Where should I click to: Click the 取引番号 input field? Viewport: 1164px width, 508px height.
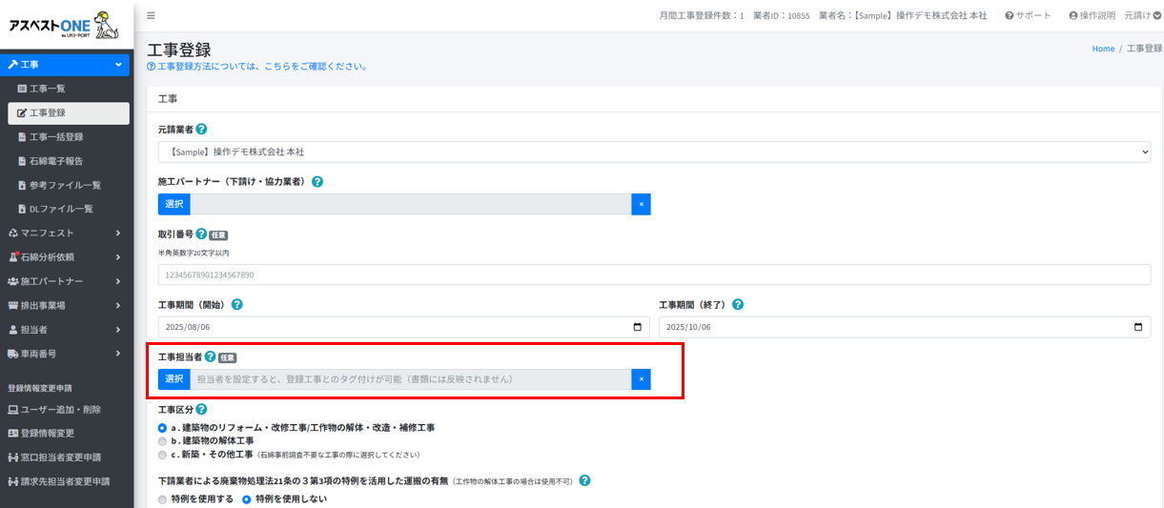pyautogui.click(x=654, y=275)
